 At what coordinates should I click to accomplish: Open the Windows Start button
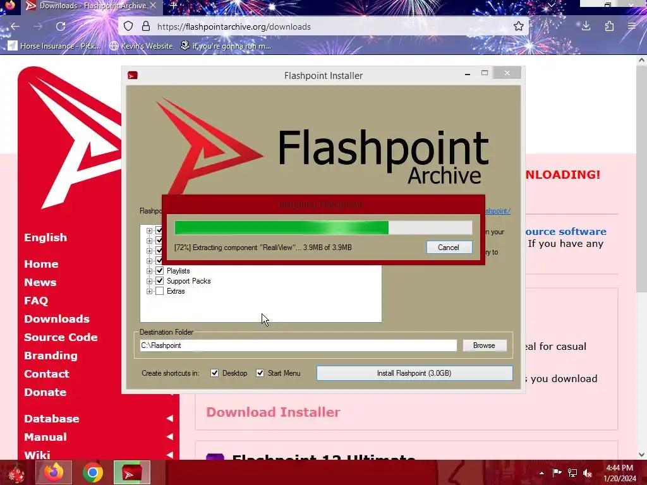pos(16,472)
